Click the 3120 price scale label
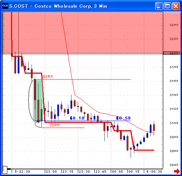 tap(174, 109)
